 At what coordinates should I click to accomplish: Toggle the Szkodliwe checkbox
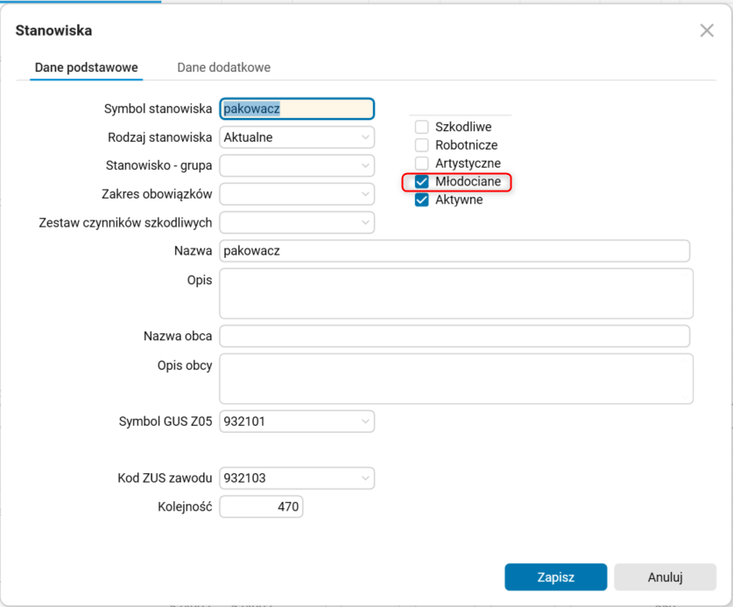422,127
